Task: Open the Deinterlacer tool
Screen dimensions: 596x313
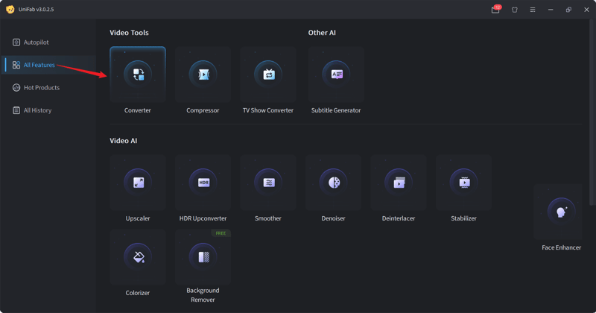Action: (399, 183)
